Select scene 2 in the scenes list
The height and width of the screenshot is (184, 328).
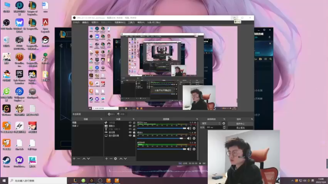[x=87, y=126]
